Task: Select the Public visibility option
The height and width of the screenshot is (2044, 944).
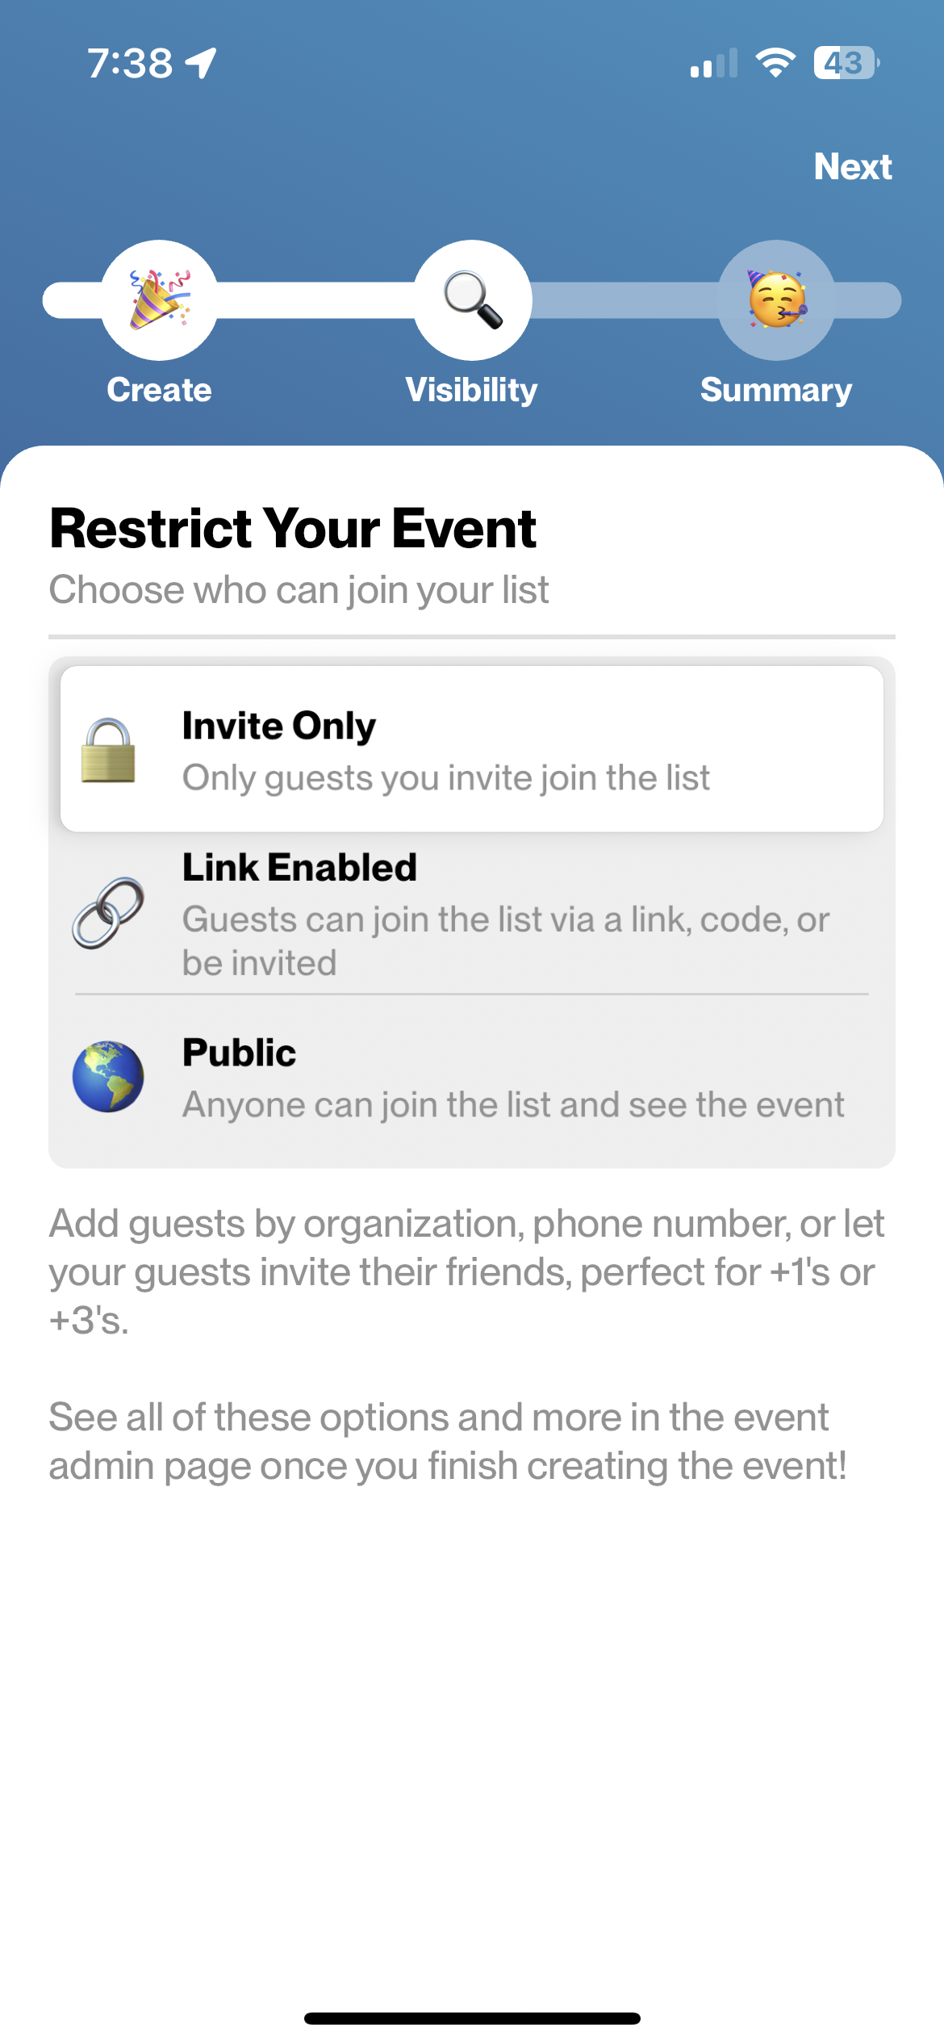Action: [x=472, y=1078]
